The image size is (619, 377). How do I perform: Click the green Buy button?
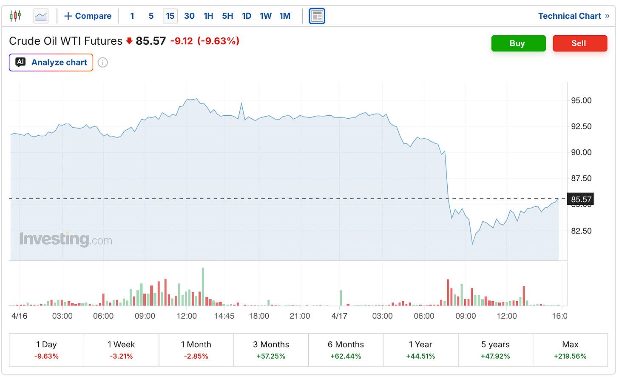coord(518,43)
